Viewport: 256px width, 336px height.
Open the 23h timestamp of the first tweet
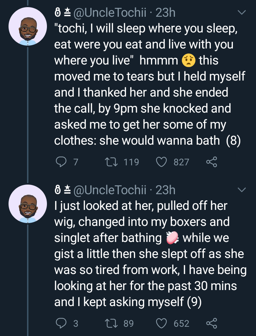point(165,12)
